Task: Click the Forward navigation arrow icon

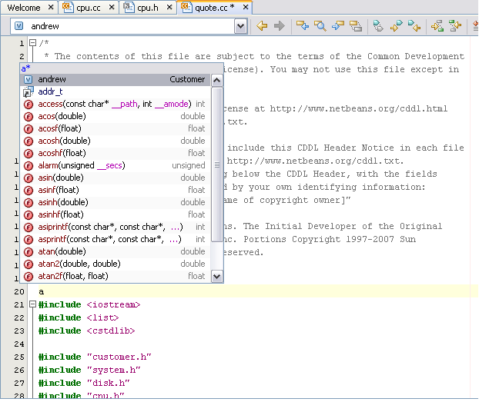Action: pyautogui.click(x=280, y=26)
